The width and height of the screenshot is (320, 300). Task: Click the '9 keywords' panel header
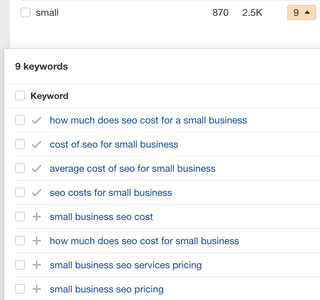click(41, 66)
